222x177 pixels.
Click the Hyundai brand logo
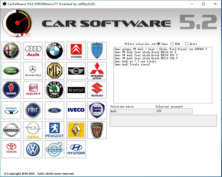pos(76,149)
